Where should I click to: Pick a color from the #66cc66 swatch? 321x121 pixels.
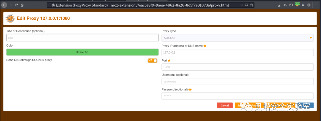(x=83, y=52)
